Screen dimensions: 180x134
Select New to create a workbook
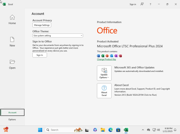point(12,42)
